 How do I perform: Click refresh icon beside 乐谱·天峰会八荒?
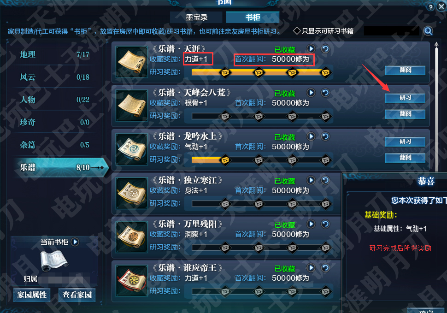[325, 93]
